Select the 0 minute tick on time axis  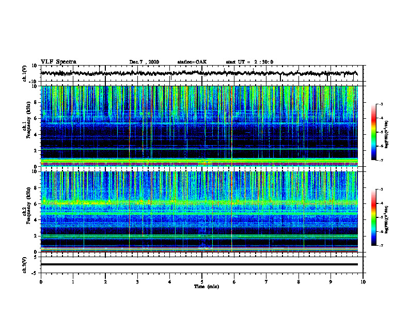(x=41, y=282)
